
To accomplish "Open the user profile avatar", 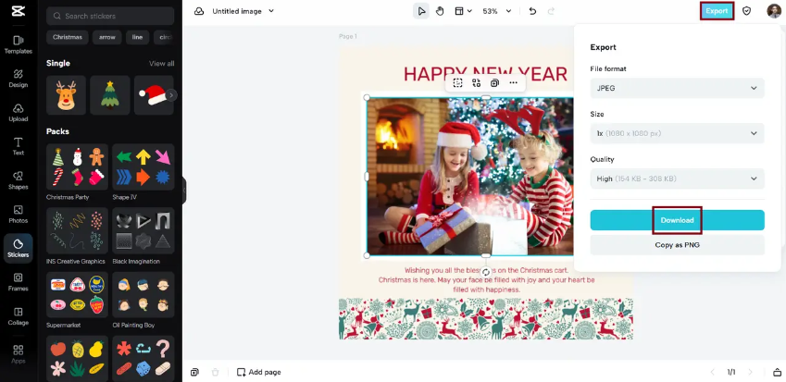I will pos(773,11).
